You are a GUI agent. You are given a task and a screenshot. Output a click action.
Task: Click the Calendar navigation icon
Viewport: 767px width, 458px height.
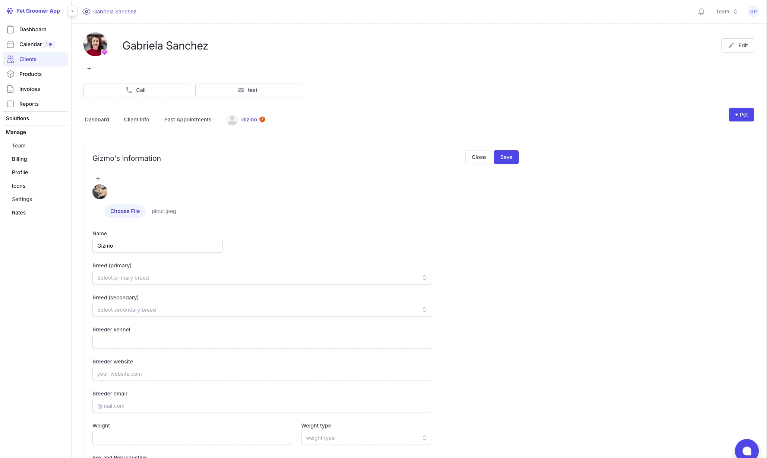[x=10, y=44]
